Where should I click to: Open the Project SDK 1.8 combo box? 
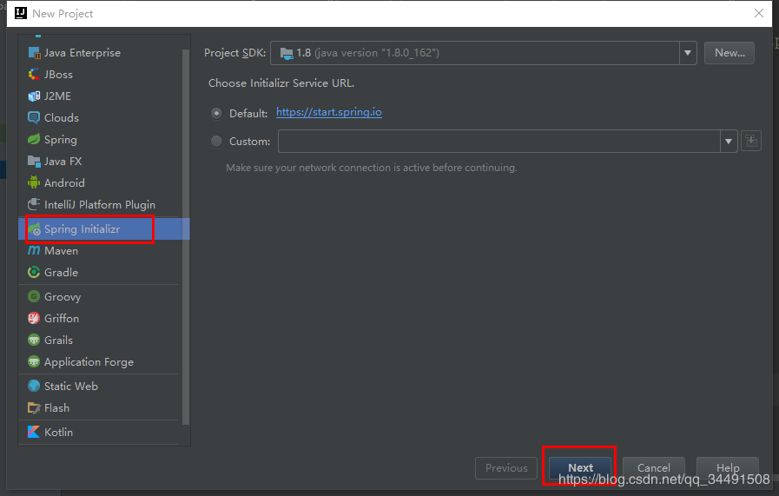click(484, 53)
